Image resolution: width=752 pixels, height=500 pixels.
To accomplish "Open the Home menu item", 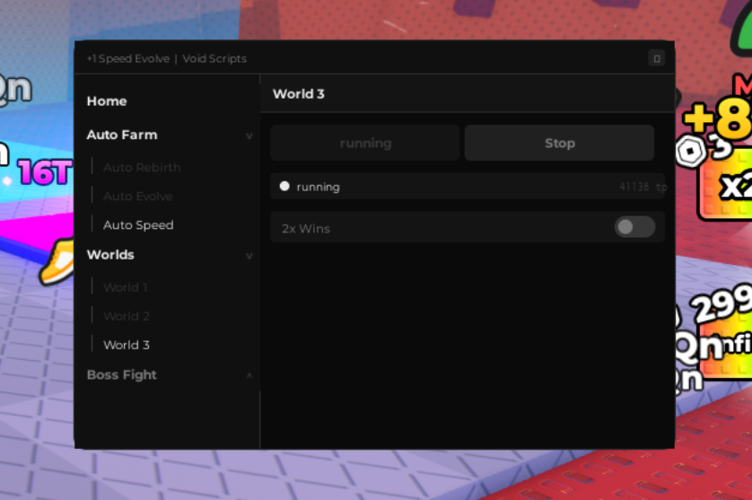I will 107,101.
